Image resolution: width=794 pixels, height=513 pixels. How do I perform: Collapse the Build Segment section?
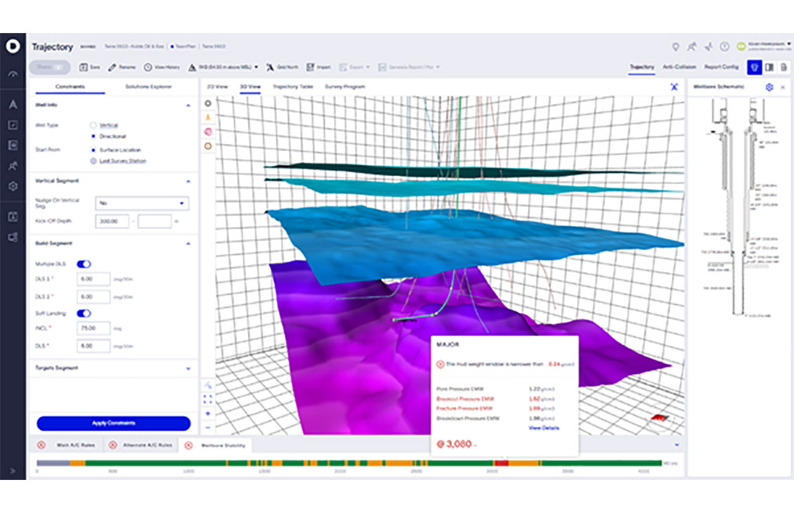pos(188,242)
